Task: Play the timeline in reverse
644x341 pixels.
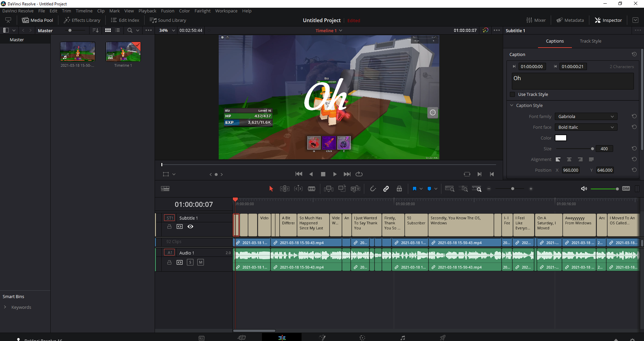Action: coord(311,174)
